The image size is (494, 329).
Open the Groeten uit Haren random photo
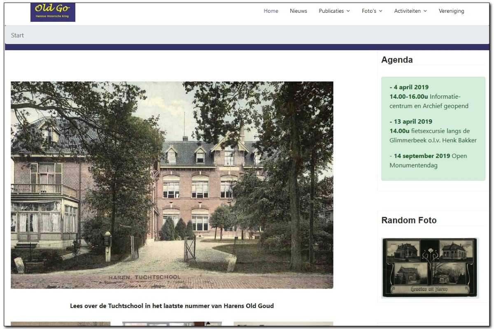click(430, 267)
